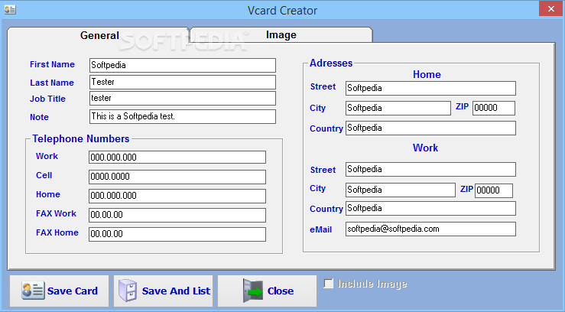
Task: Select the Home telephone number field
Action: tap(177, 196)
